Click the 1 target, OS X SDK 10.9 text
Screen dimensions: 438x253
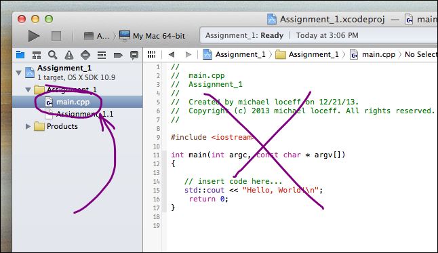(76, 77)
